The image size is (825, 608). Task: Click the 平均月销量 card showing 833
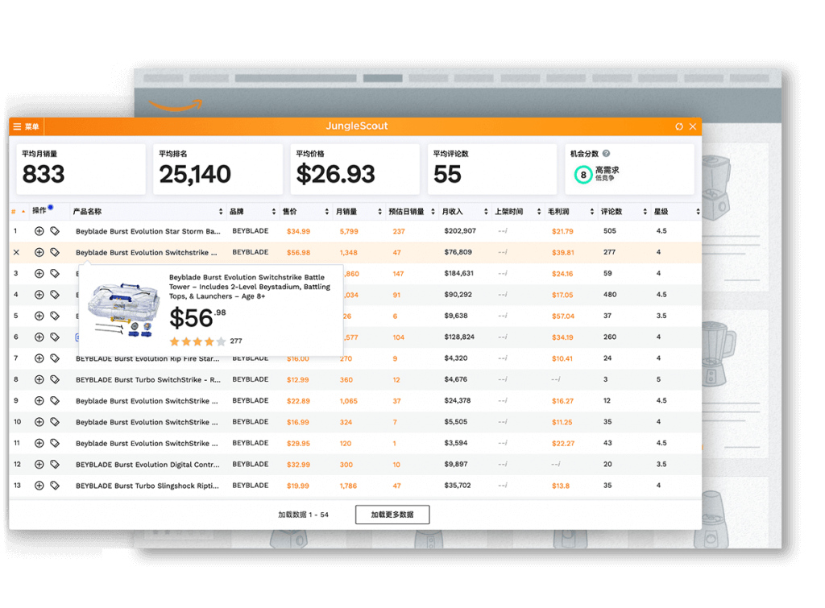point(81,169)
